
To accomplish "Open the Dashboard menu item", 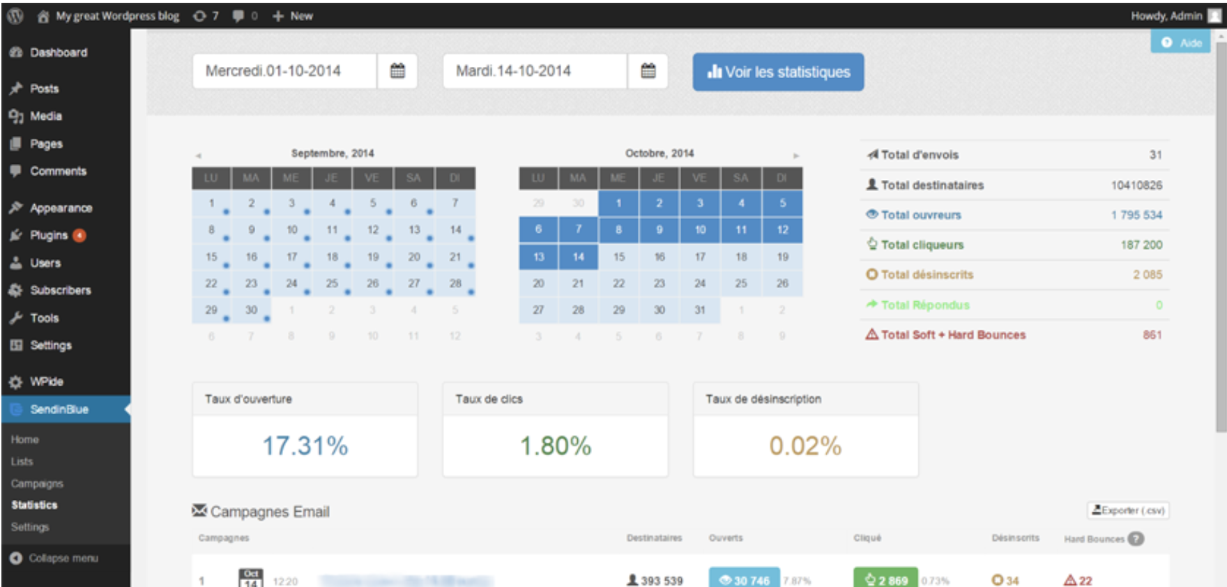I will click(58, 52).
